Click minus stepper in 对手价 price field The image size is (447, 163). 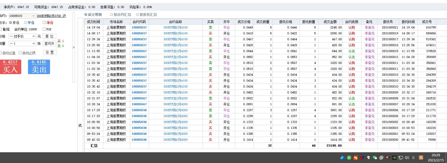coord(11,36)
